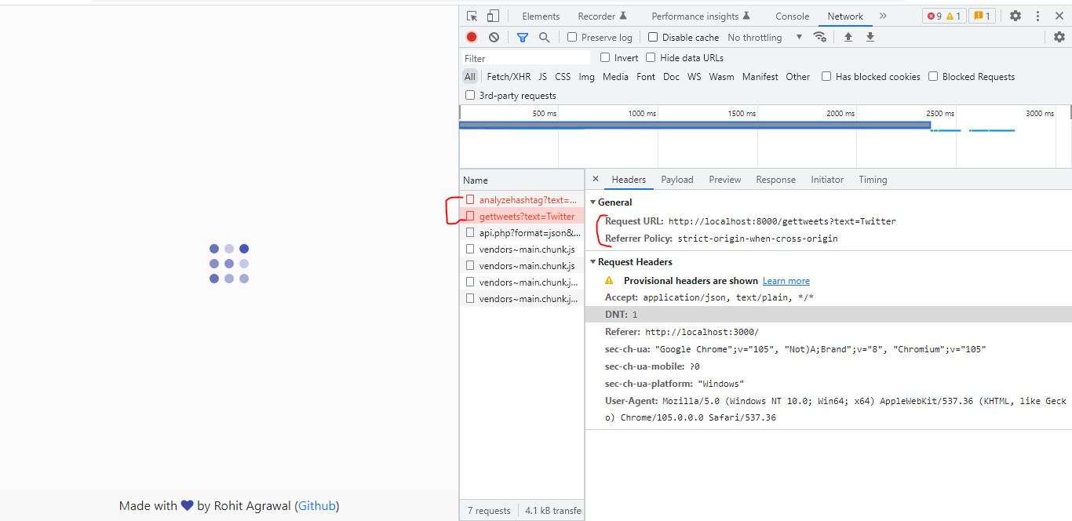Import HAR file upload arrow icon

pyautogui.click(x=848, y=37)
